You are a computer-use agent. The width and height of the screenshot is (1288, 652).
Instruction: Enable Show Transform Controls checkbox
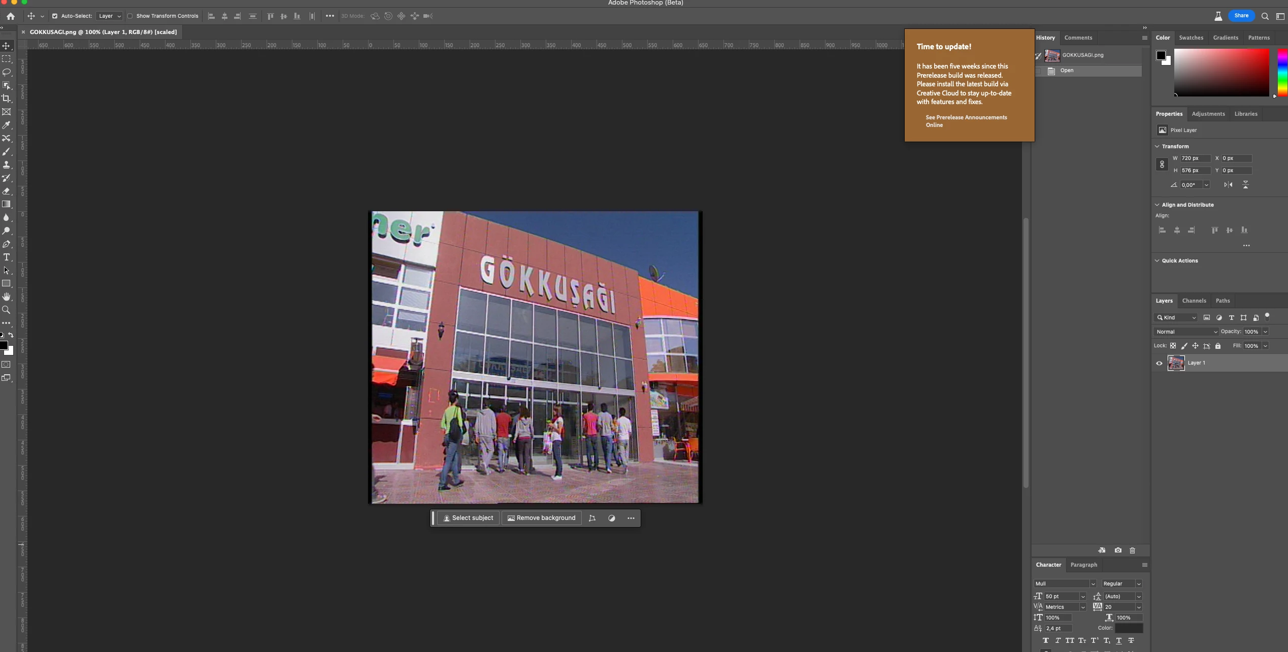pos(130,16)
